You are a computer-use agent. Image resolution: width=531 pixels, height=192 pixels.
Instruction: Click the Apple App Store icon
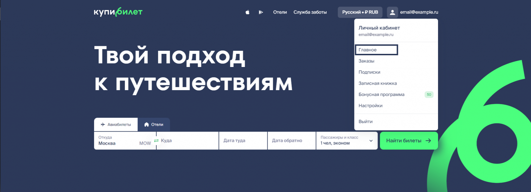coord(247,12)
